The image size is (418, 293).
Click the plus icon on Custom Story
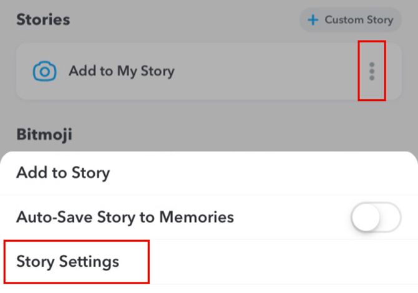pos(313,20)
